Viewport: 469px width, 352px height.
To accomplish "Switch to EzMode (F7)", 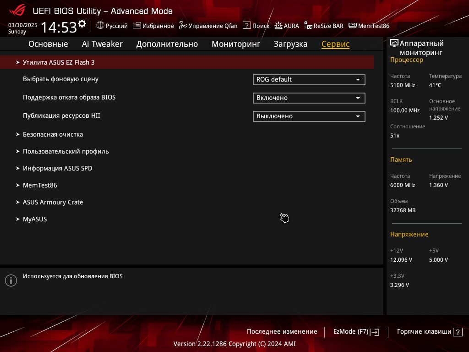I will click(x=356, y=332).
